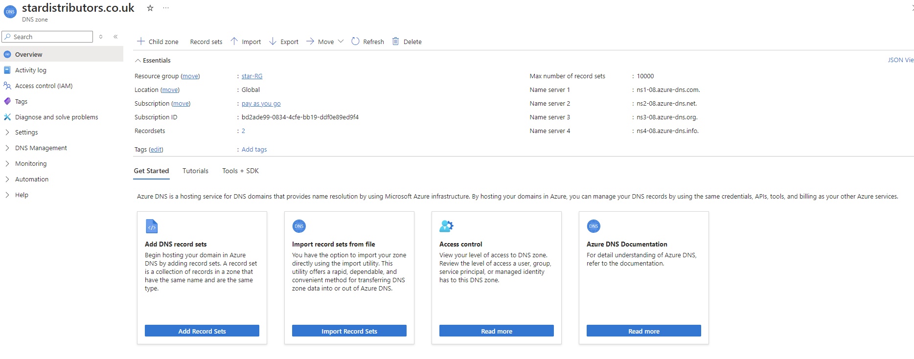Viewport: 914px width, 359px height.
Task: Favorite the zone with the star icon
Action: click(150, 8)
